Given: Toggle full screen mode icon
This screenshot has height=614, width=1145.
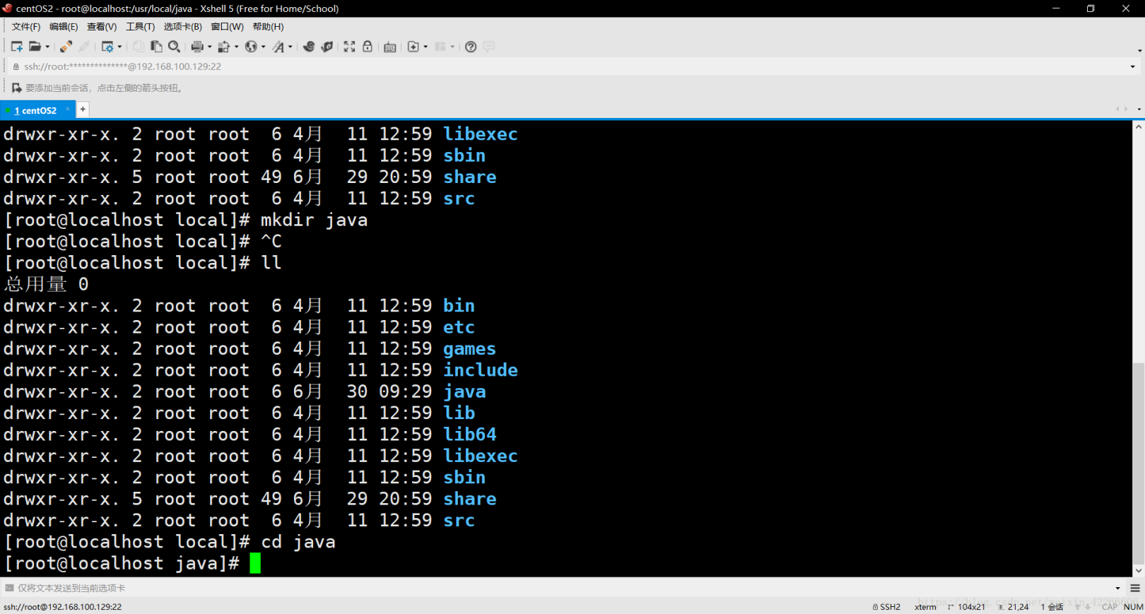Looking at the screenshot, I should tap(349, 47).
